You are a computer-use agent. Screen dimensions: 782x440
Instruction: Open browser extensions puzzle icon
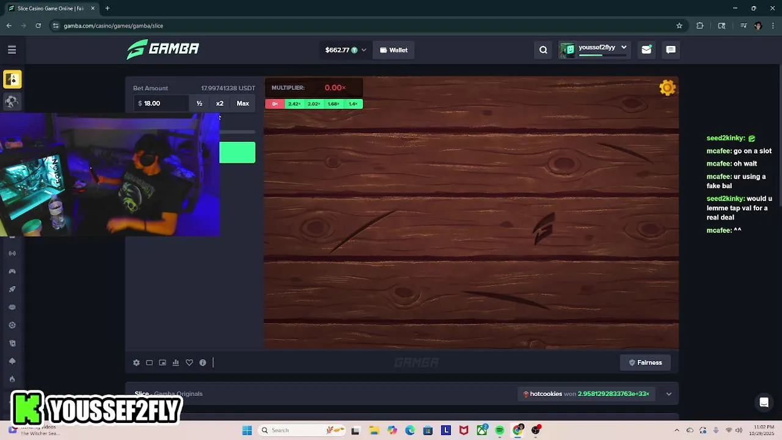click(700, 26)
